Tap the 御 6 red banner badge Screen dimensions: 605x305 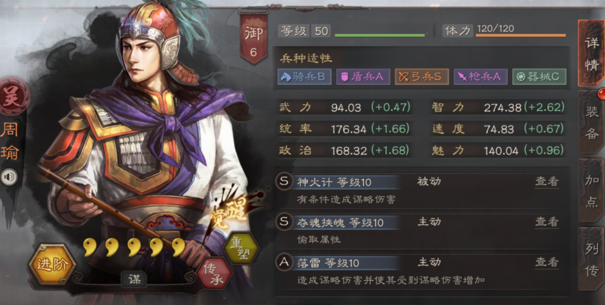[x=253, y=39]
